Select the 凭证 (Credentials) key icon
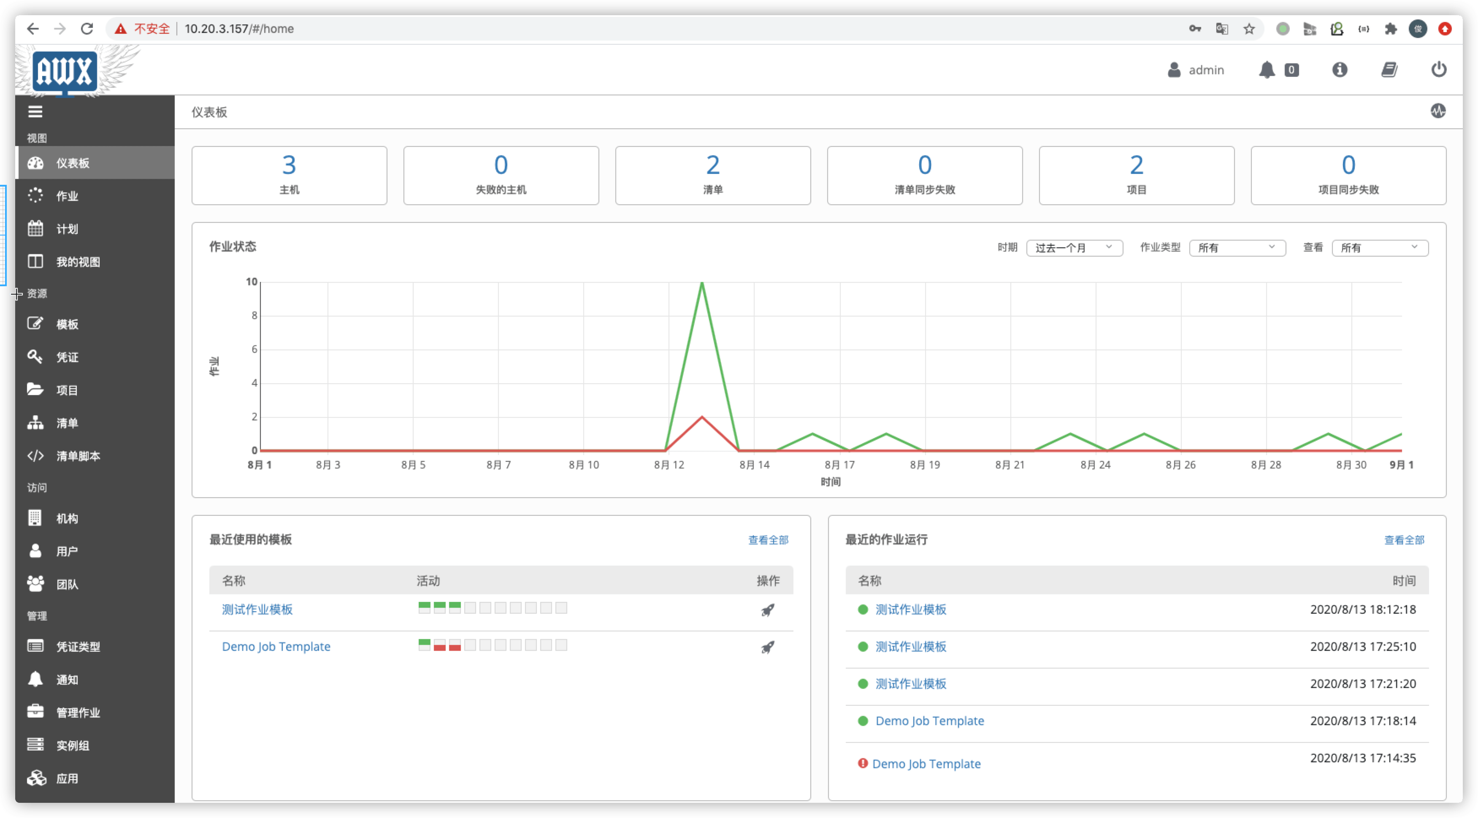The height and width of the screenshot is (818, 1478). point(35,356)
